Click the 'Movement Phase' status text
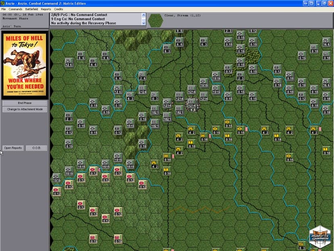 (x=15, y=19)
